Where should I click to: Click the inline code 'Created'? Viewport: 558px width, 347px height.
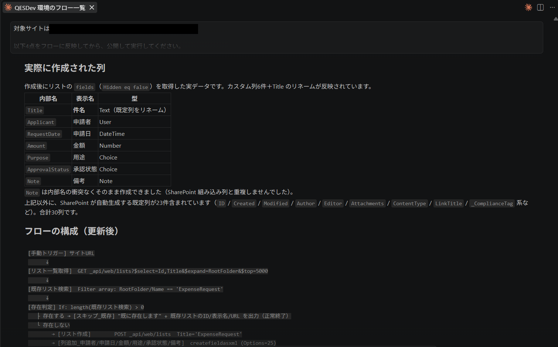(x=244, y=203)
